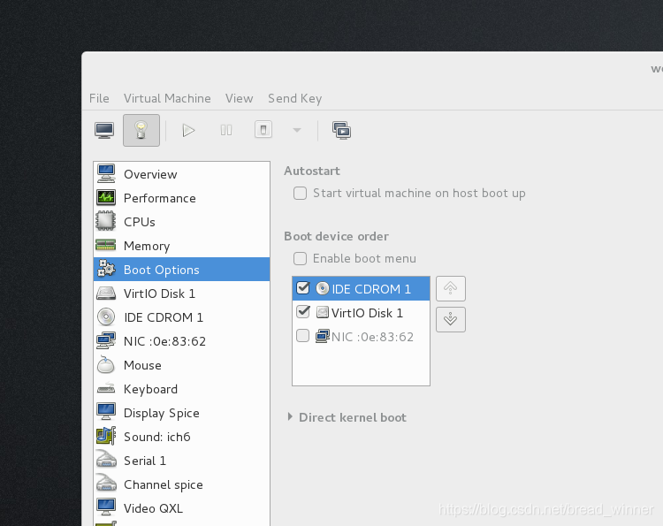Image resolution: width=663 pixels, height=526 pixels.
Task: Open the View menu
Action: pos(239,98)
